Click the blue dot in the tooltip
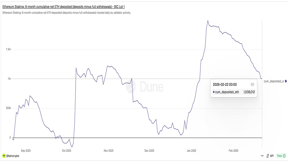 click(214, 92)
